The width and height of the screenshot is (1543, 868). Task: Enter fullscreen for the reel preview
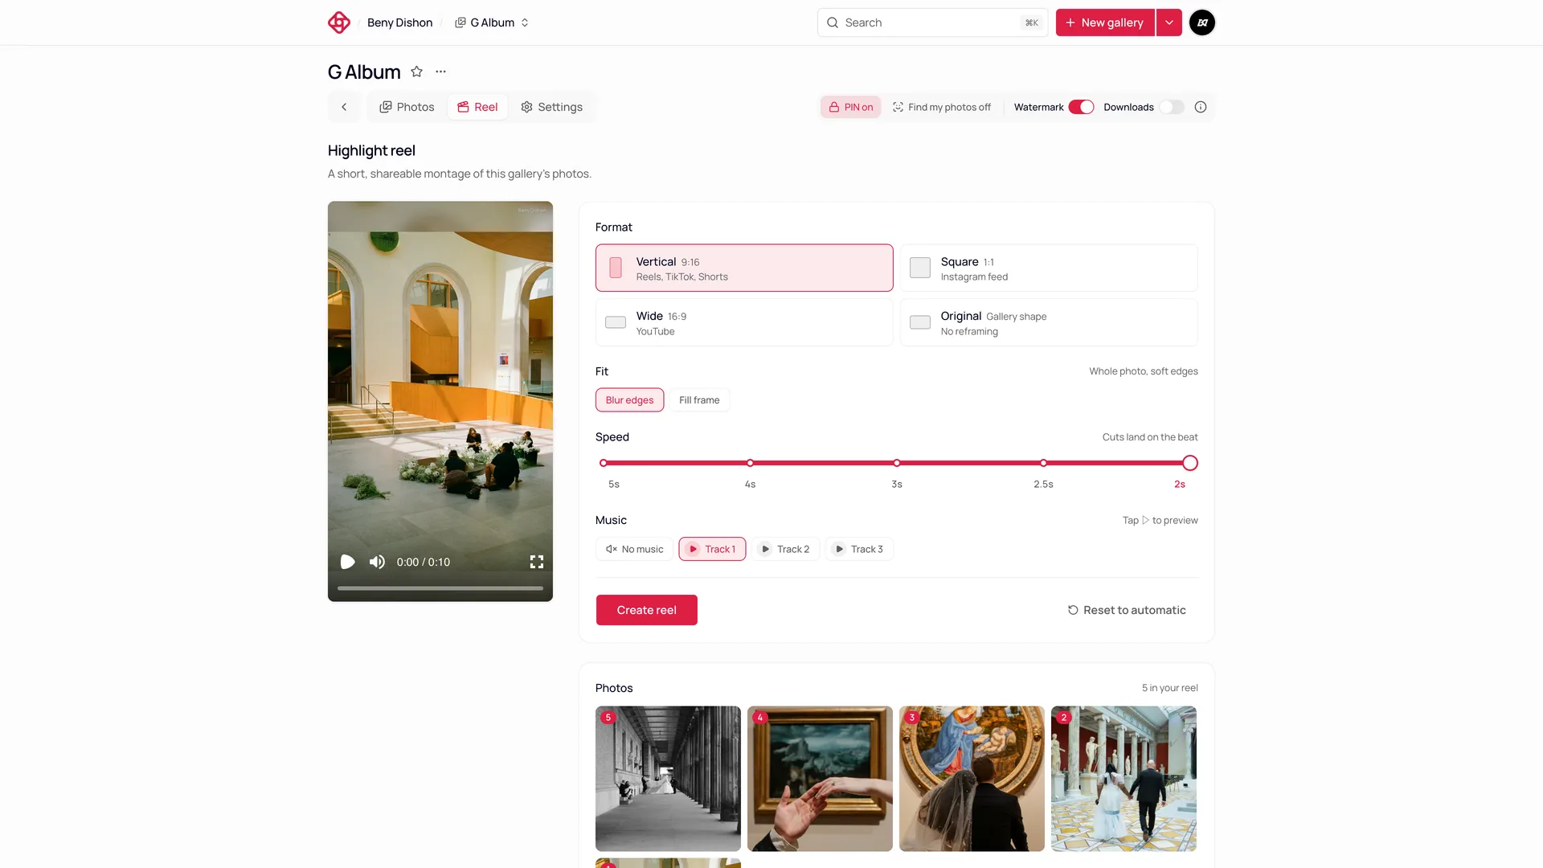click(x=537, y=562)
